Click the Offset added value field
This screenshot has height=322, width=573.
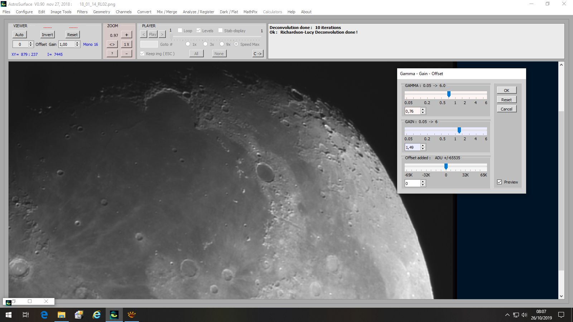click(412, 183)
